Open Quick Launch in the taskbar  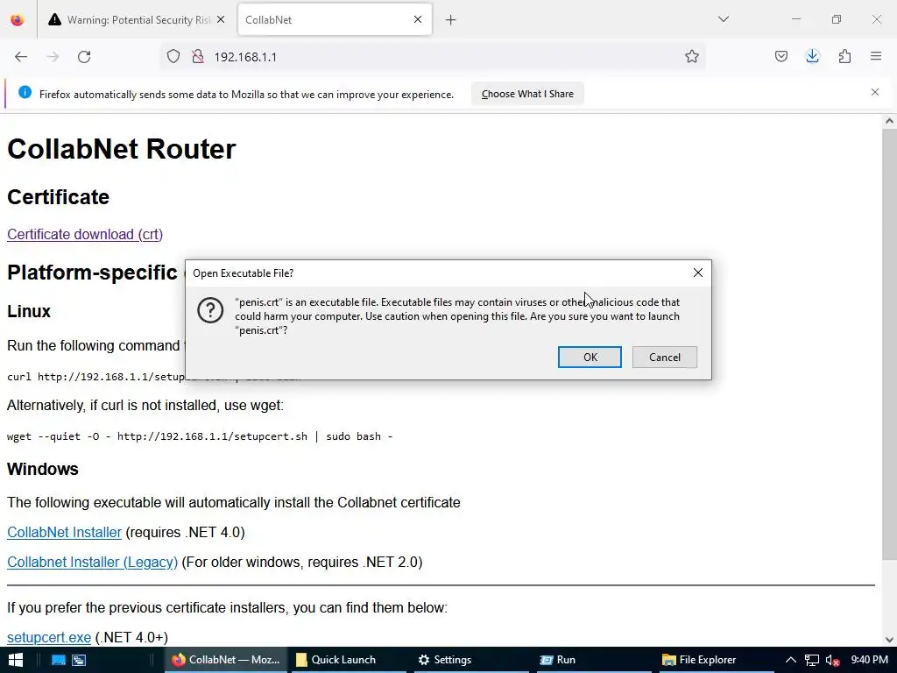coord(347,660)
